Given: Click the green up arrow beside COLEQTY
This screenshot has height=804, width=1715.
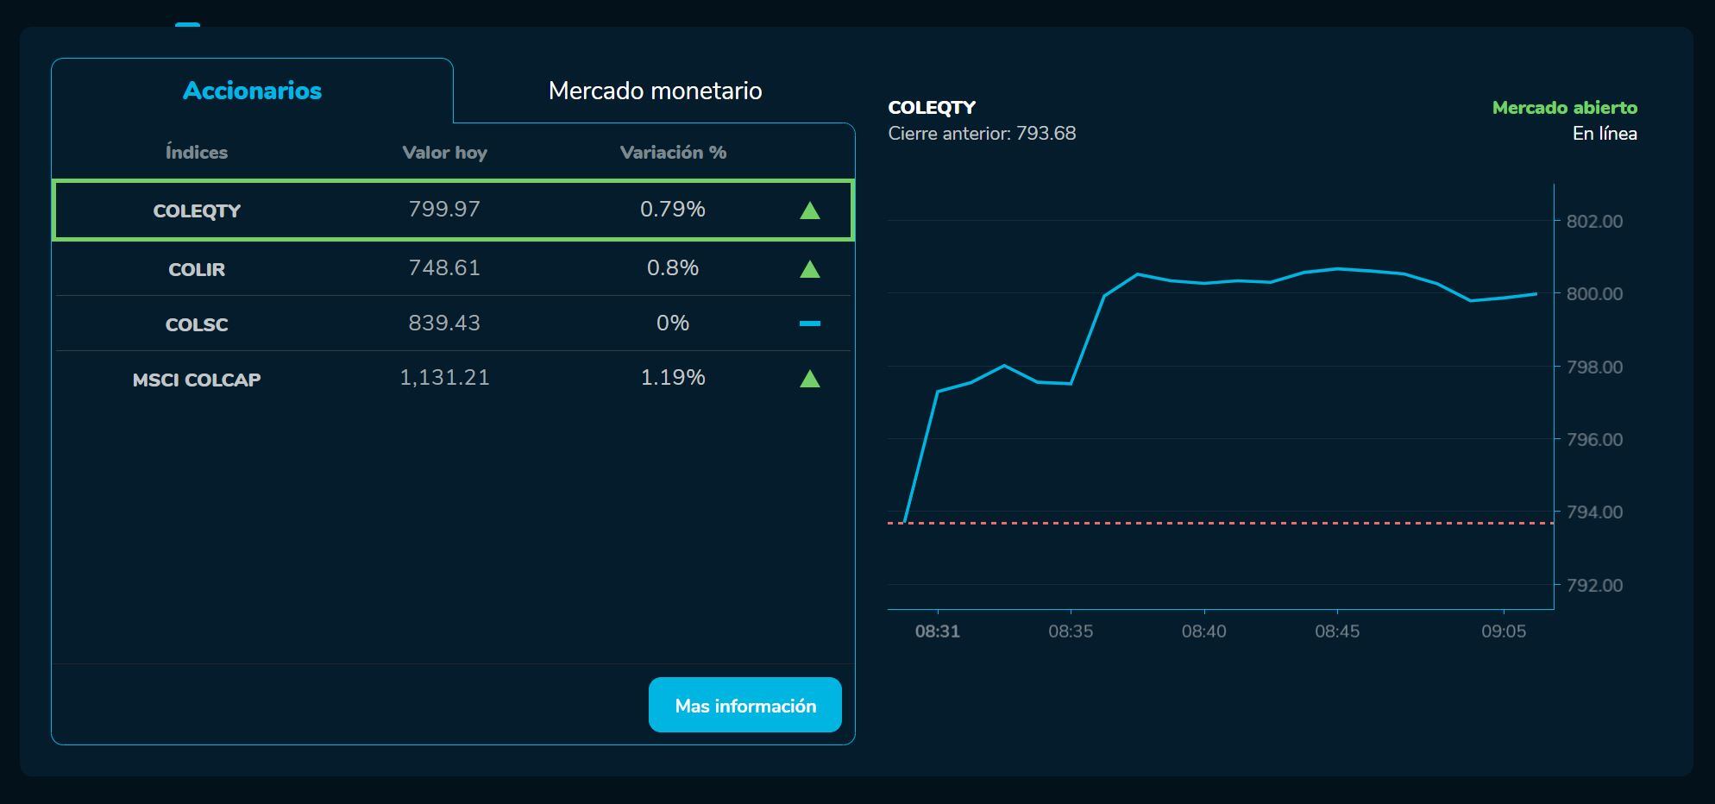Looking at the screenshot, I should click(x=809, y=210).
